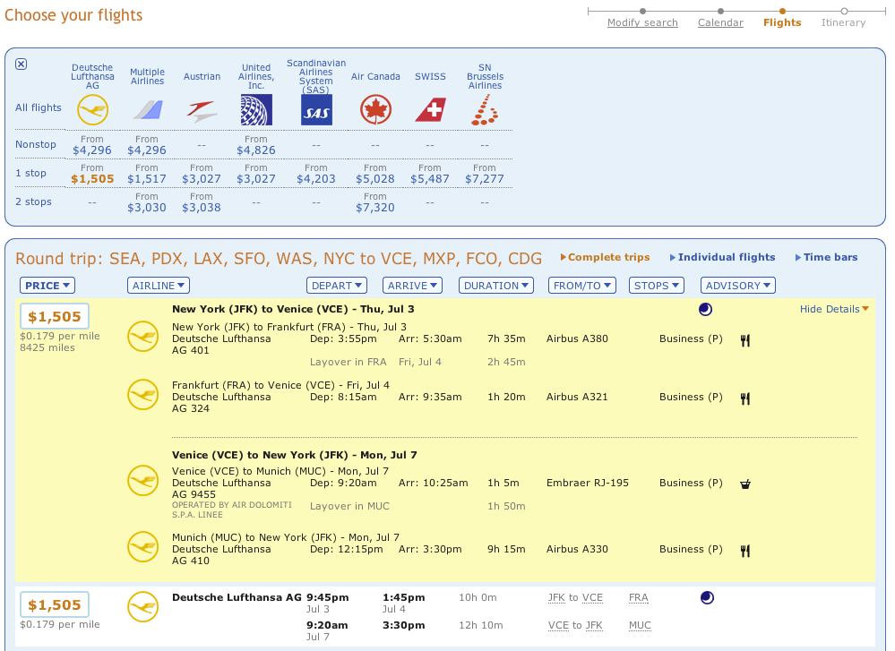Viewport: 895px width, 651px height.
Task: Choose Air Canada 2 stops $7,320 fare
Action: 375,207
